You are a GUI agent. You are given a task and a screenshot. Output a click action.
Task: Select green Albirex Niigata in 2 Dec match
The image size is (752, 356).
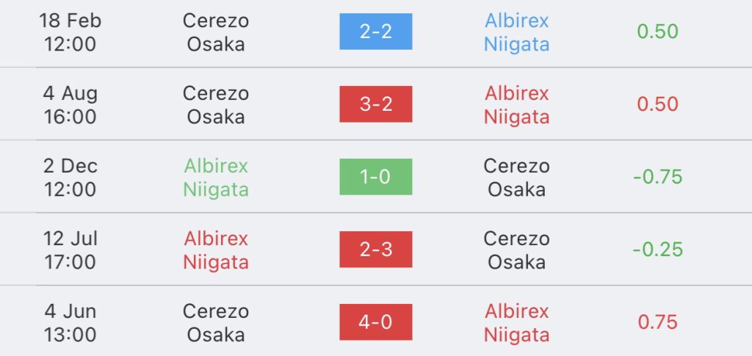point(216,178)
